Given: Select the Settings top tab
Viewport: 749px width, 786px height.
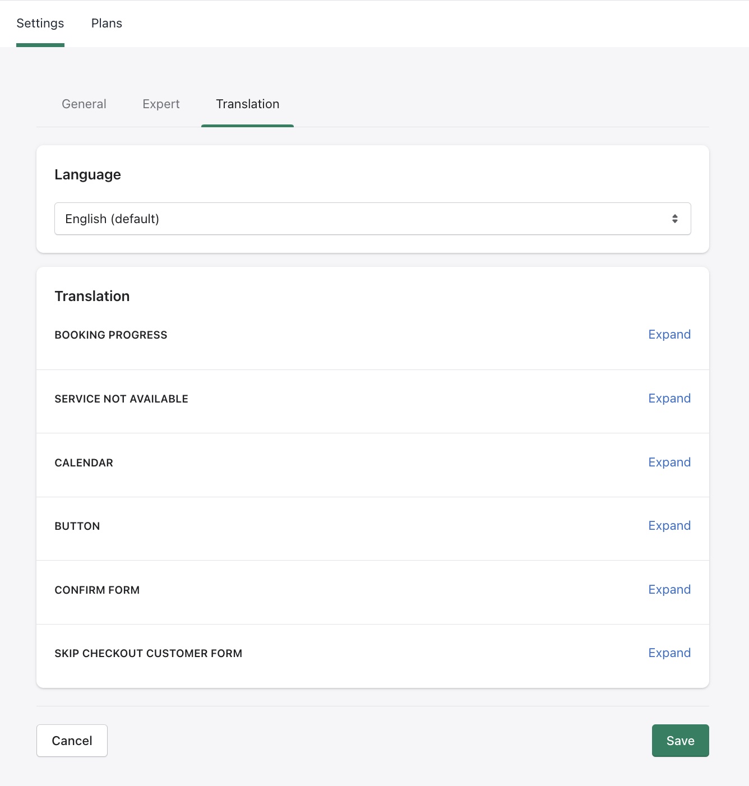Looking at the screenshot, I should [x=40, y=24].
